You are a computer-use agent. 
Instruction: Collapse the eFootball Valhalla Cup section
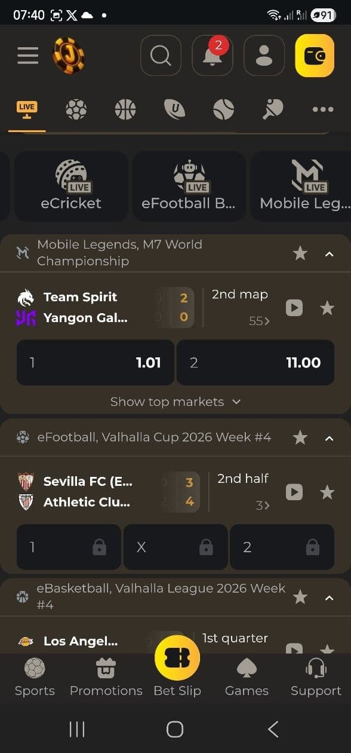click(330, 437)
